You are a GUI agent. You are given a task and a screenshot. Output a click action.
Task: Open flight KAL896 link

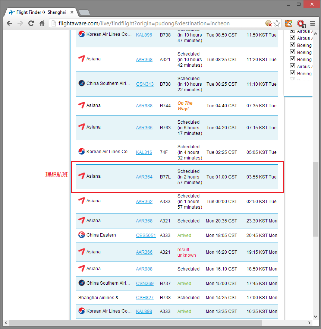coord(144,35)
